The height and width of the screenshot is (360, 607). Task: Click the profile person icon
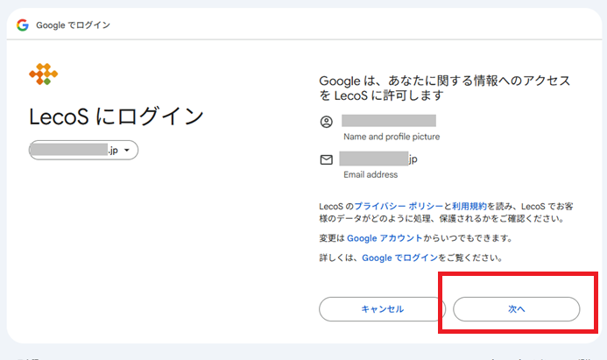click(327, 122)
